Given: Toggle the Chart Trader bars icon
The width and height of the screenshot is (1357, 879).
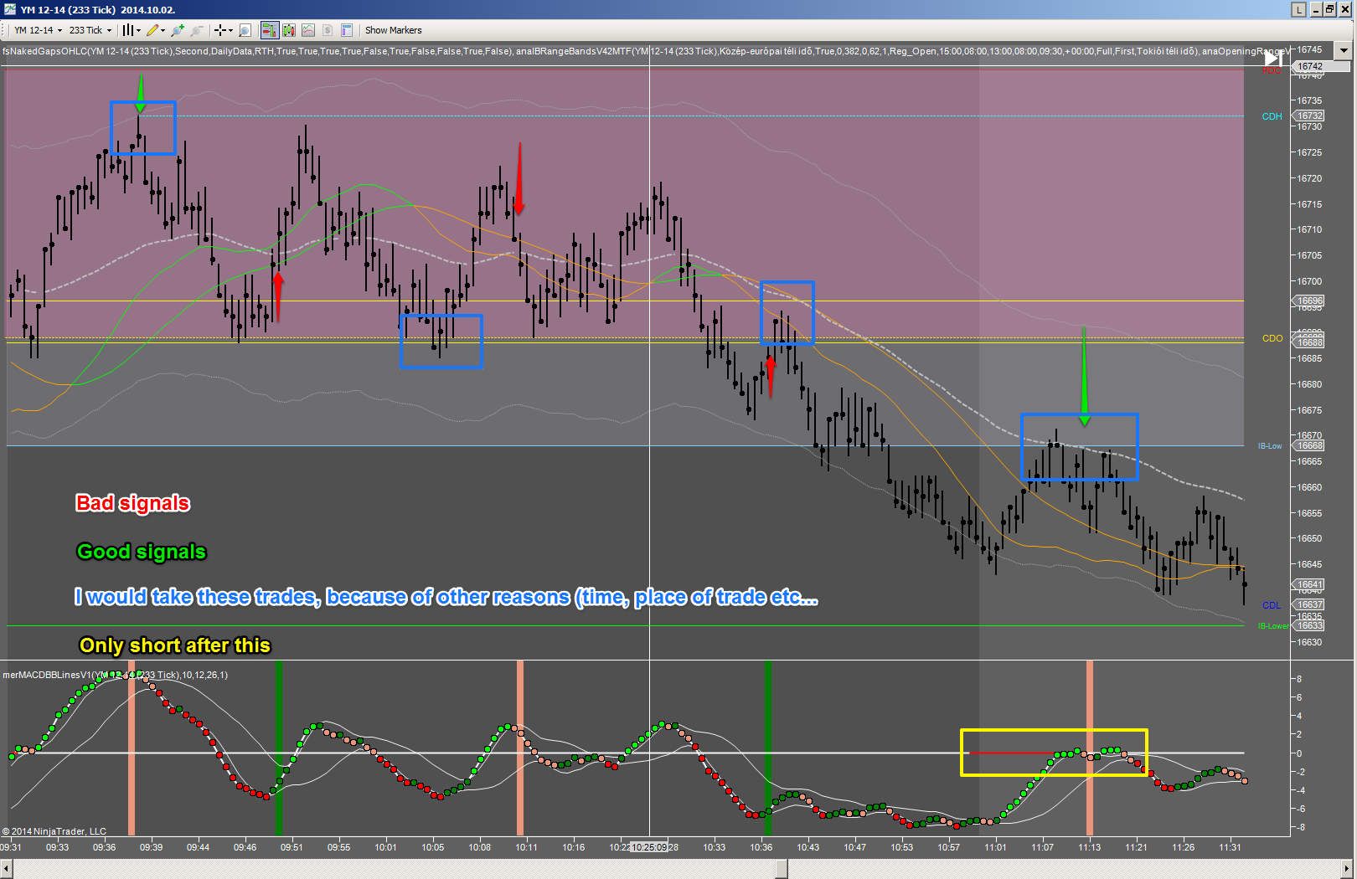Looking at the screenshot, I should click(270, 30).
